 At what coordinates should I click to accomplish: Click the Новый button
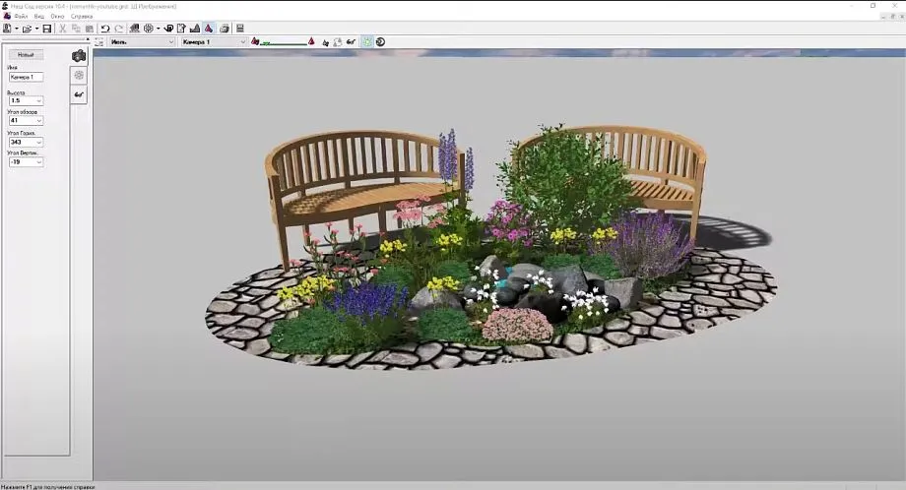[26, 54]
